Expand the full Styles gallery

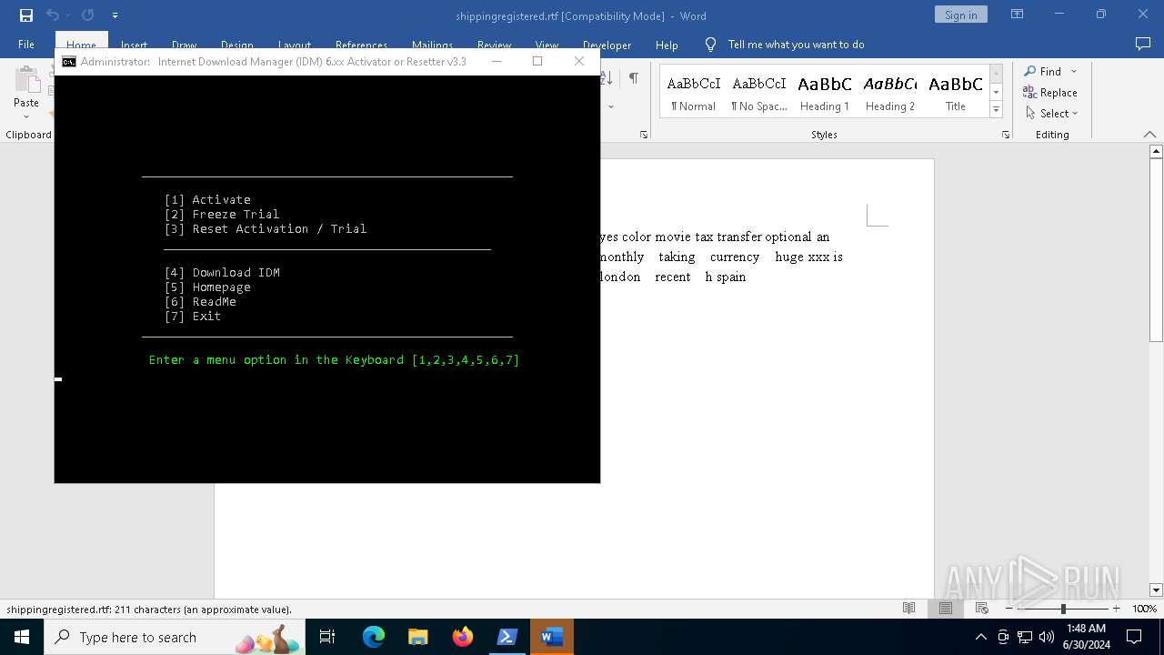click(x=996, y=109)
